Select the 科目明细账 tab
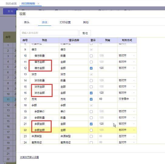The width and height of the screenshot is (165, 164). click(28, 4)
